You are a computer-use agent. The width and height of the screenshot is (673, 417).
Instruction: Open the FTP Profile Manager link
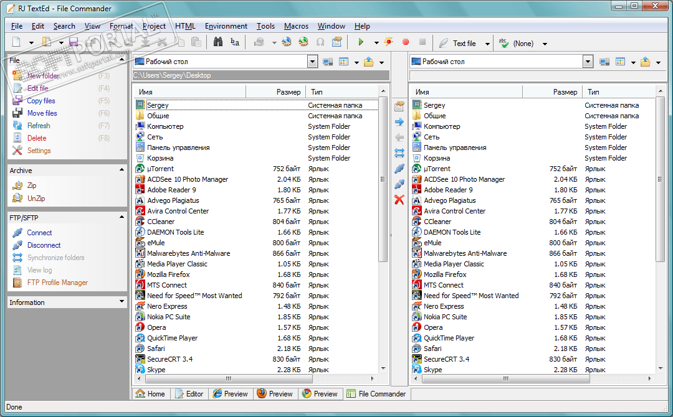point(57,283)
